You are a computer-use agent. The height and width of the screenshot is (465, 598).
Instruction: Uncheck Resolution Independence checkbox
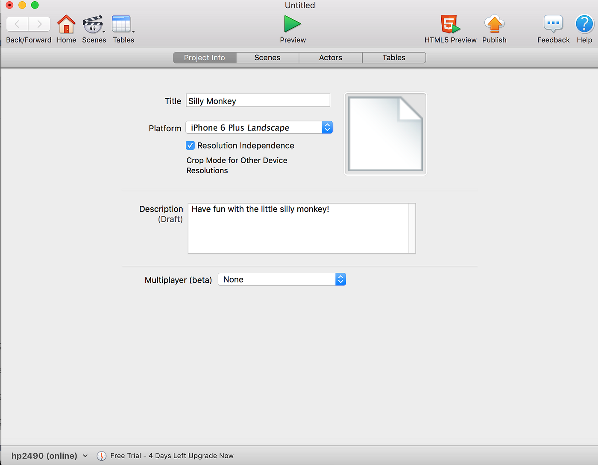(x=191, y=145)
